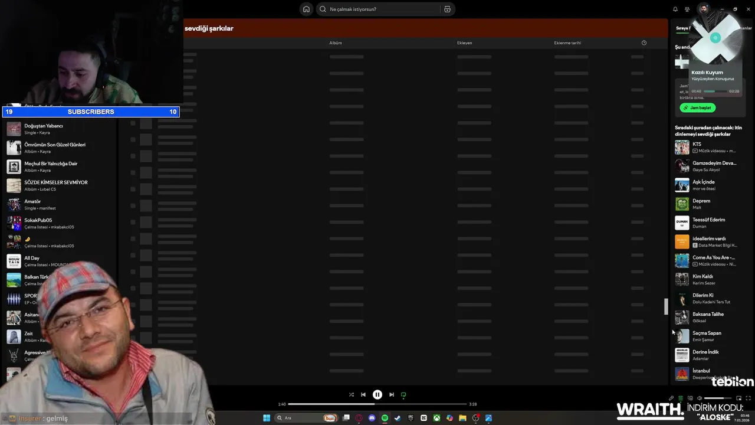755x425 pixels.
Task: Open SÖZDE KİMSELER SEVMİYOR album
Action: 59,185
